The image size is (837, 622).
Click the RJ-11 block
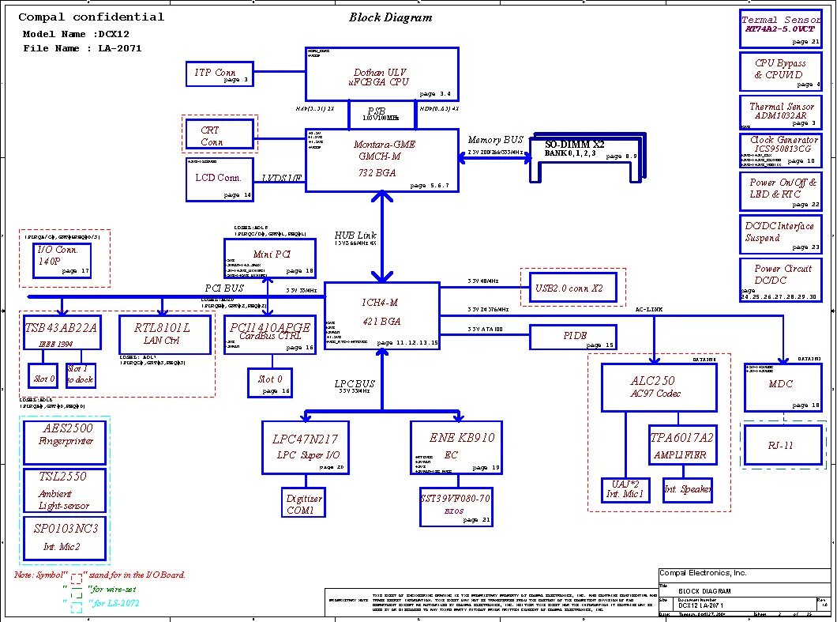pos(783,445)
